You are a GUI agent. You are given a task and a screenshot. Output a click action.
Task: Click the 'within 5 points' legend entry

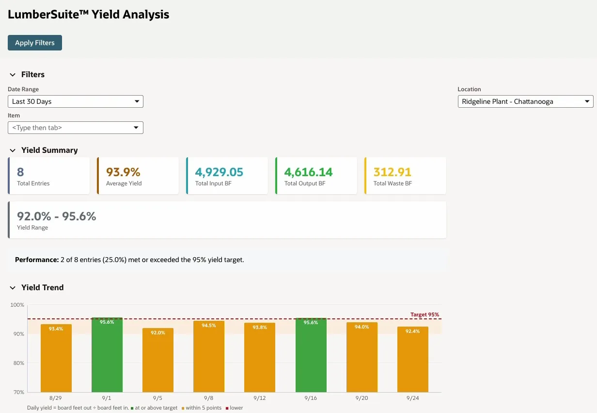202,408
